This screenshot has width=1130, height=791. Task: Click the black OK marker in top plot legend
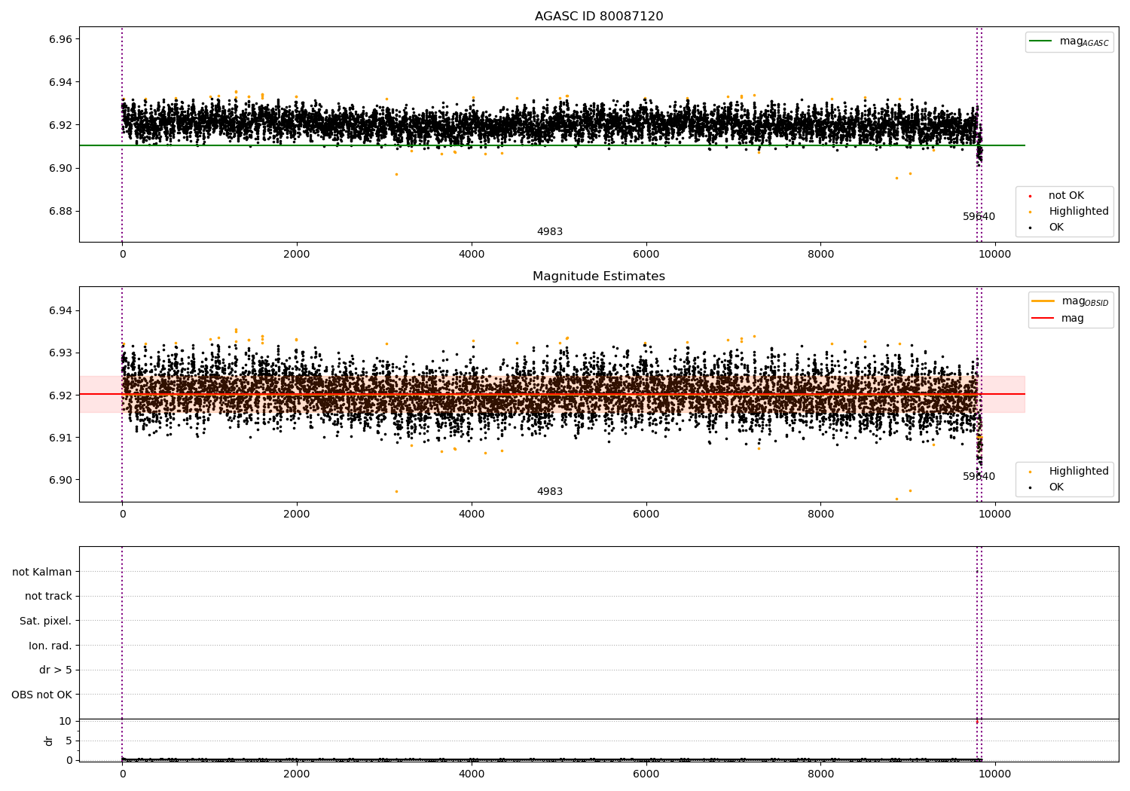click(x=1030, y=228)
